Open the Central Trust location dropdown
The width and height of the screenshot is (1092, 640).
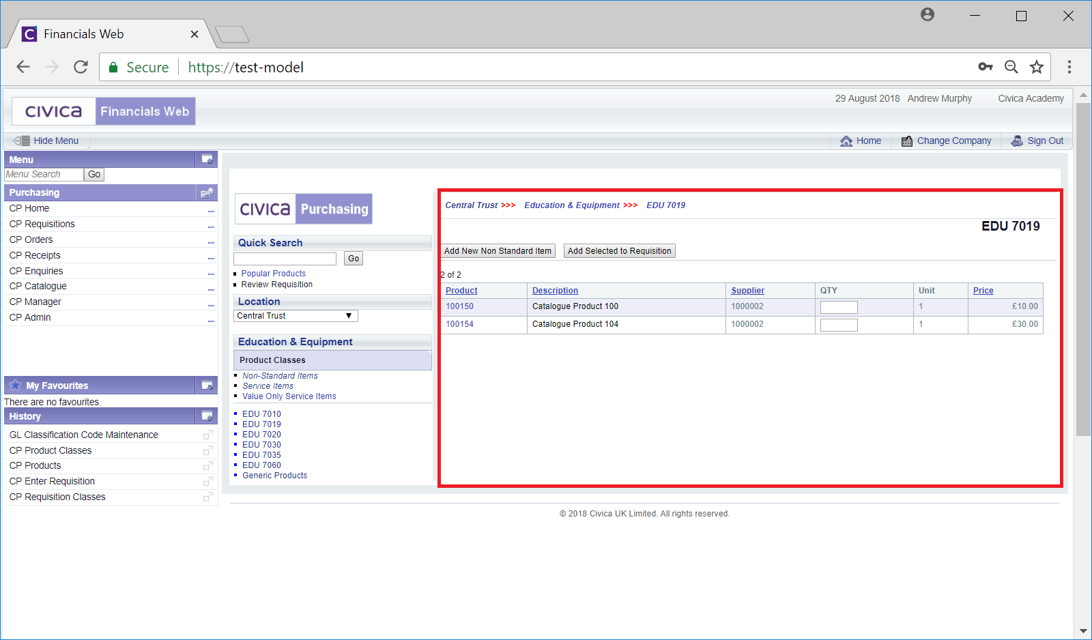[296, 316]
